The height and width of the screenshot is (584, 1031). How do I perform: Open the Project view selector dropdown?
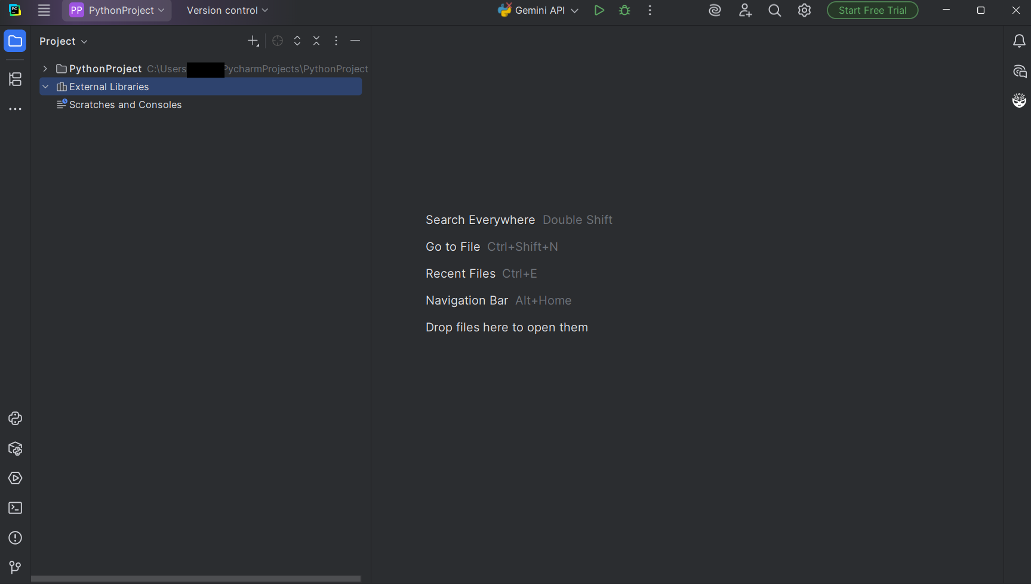pyautogui.click(x=63, y=41)
